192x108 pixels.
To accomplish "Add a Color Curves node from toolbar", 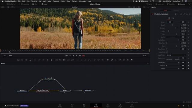I will point(39,60).
